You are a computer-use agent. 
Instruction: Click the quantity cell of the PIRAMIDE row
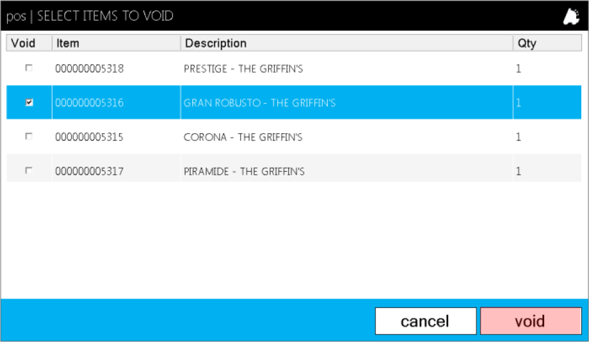coord(548,171)
